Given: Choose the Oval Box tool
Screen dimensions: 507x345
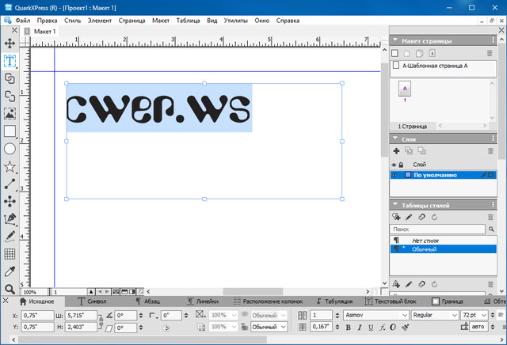Looking at the screenshot, I should point(10,149).
